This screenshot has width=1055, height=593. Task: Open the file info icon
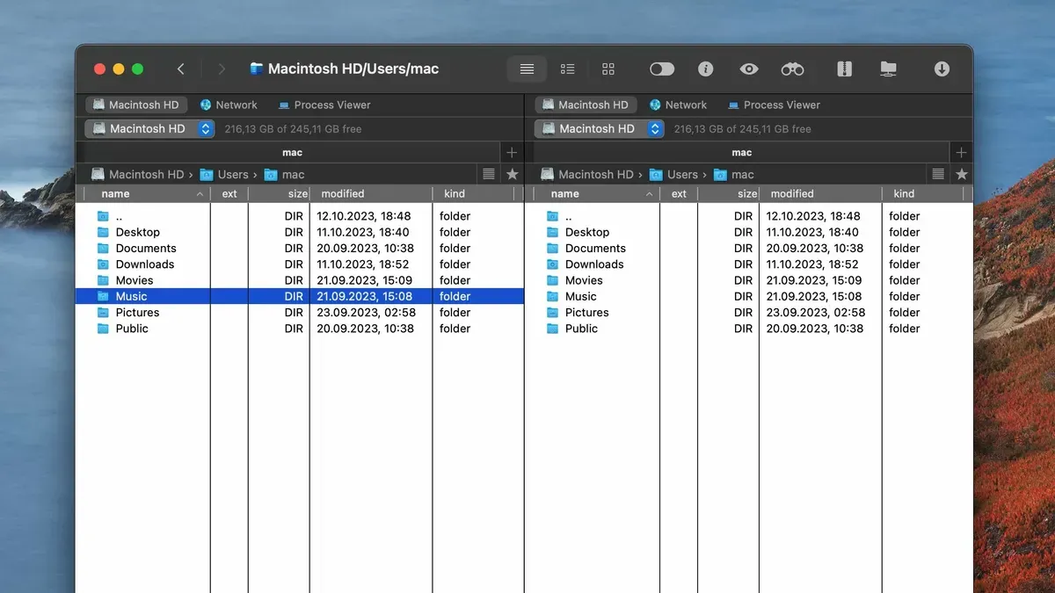point(705,69)
